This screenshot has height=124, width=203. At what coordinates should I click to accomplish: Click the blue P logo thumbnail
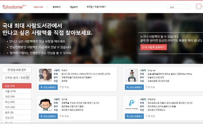[x=132, y=104]
